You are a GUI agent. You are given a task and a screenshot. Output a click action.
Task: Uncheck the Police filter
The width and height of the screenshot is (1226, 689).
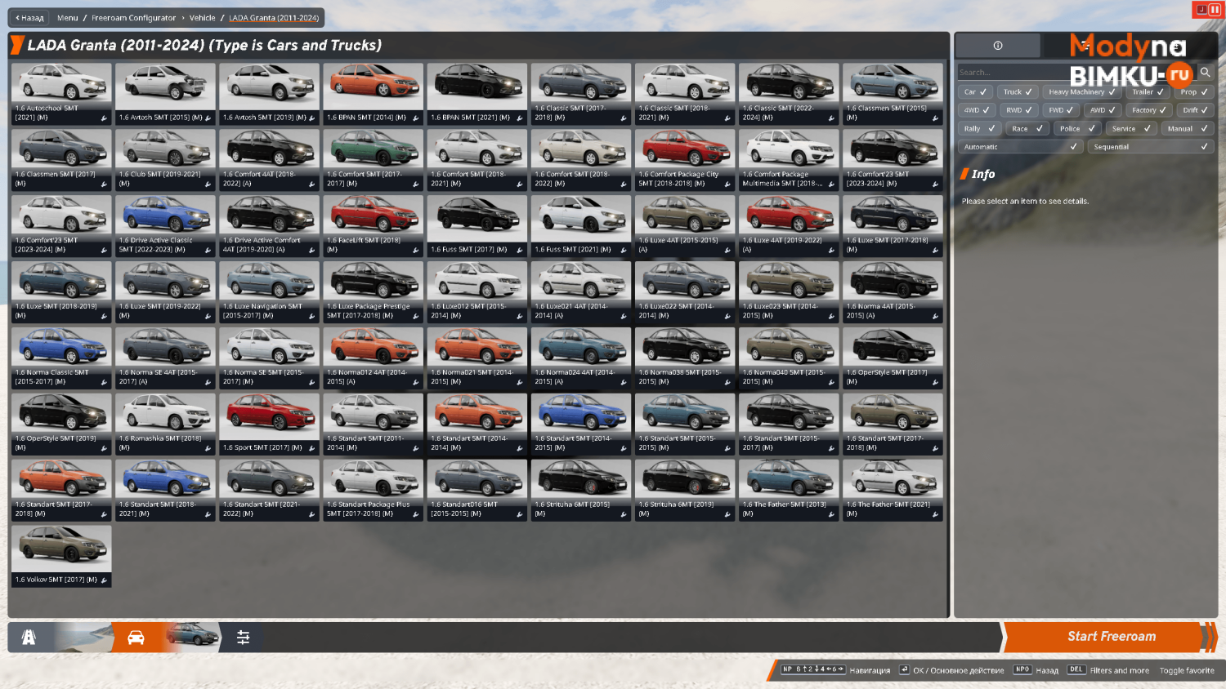pos(1077,128)
